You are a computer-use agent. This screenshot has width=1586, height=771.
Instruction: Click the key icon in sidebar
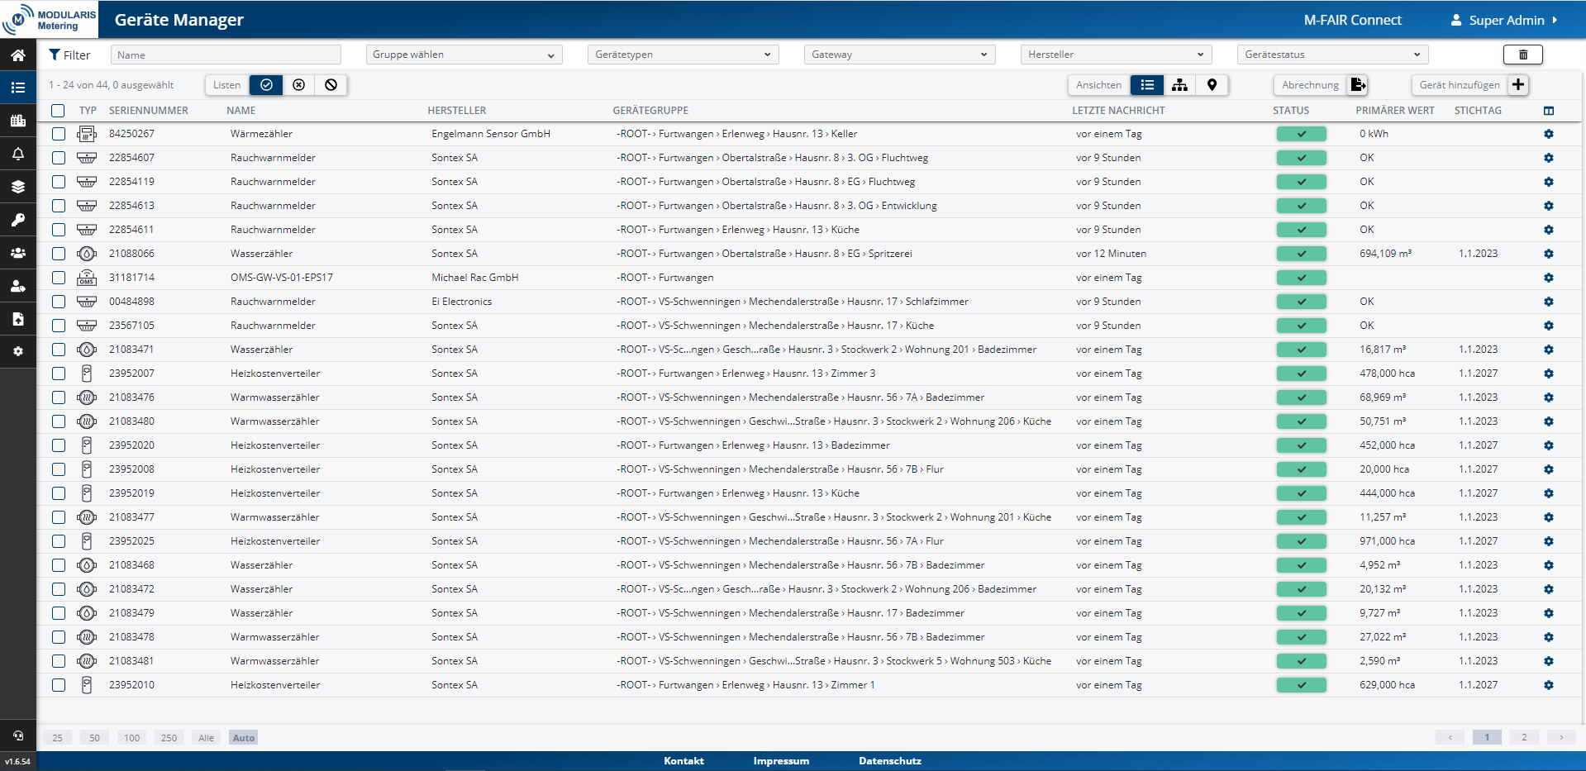tap(17, 220)
